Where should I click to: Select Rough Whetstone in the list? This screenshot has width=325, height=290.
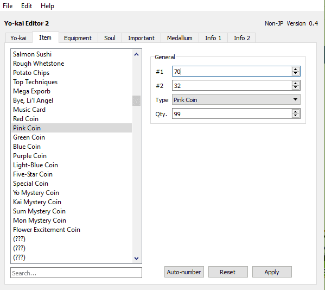(72, 64)
